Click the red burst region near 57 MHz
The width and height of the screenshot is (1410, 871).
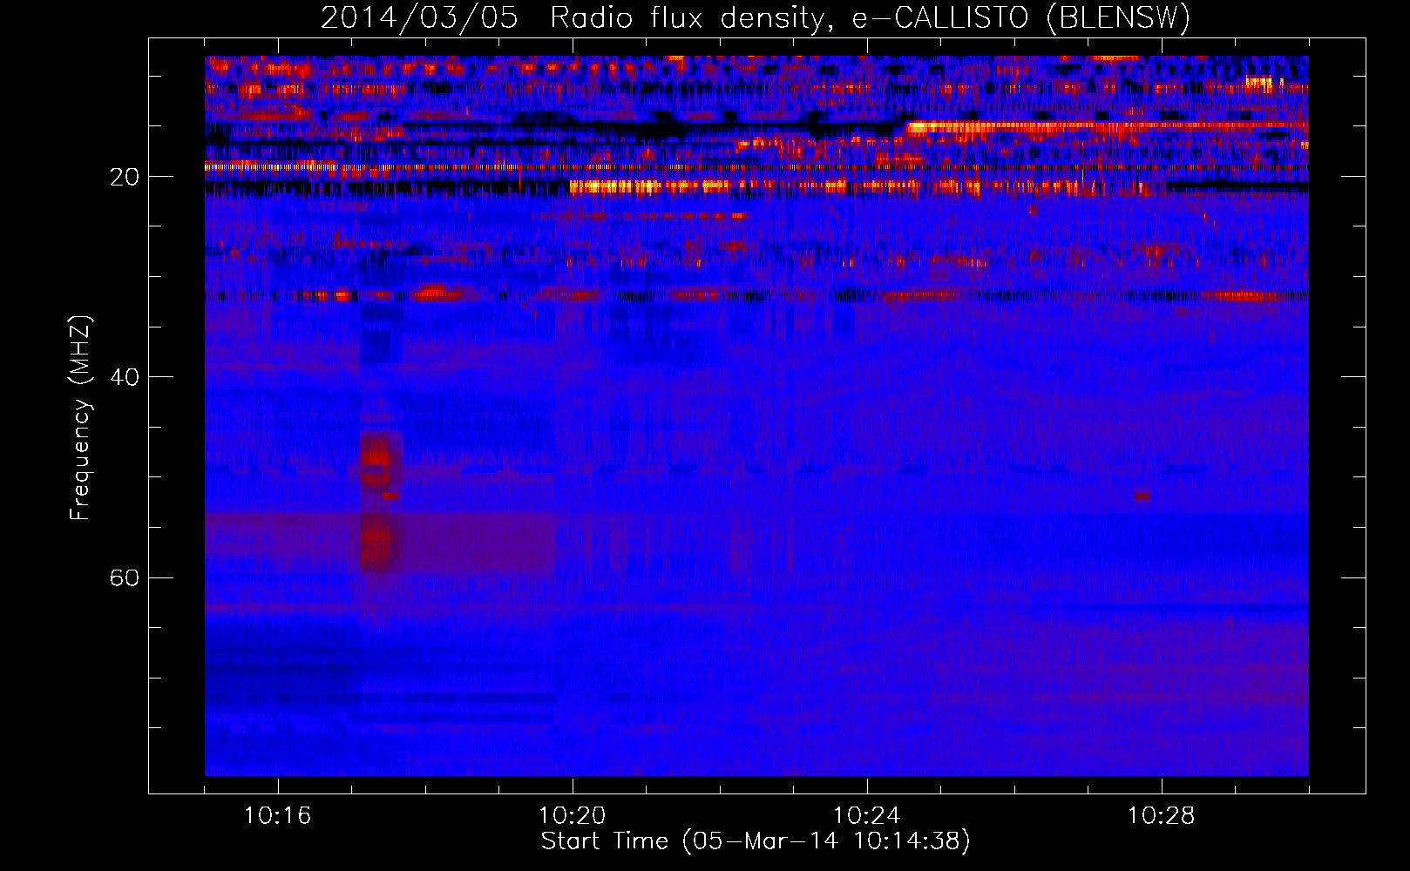(x=377, y=543)
